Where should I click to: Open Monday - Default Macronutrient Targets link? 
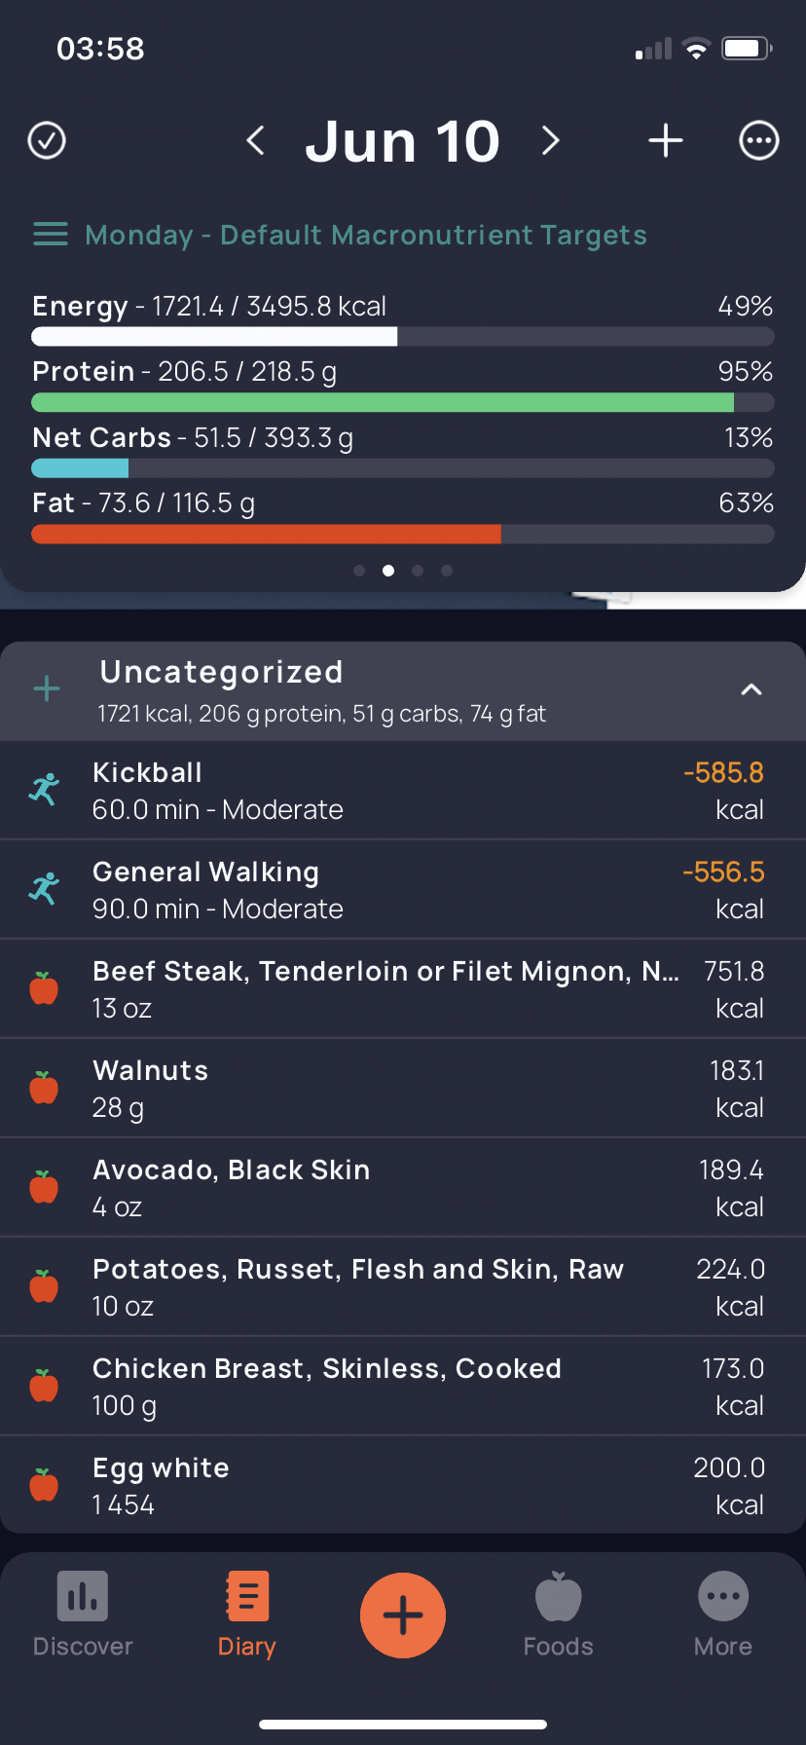click(x=366, y=235)
